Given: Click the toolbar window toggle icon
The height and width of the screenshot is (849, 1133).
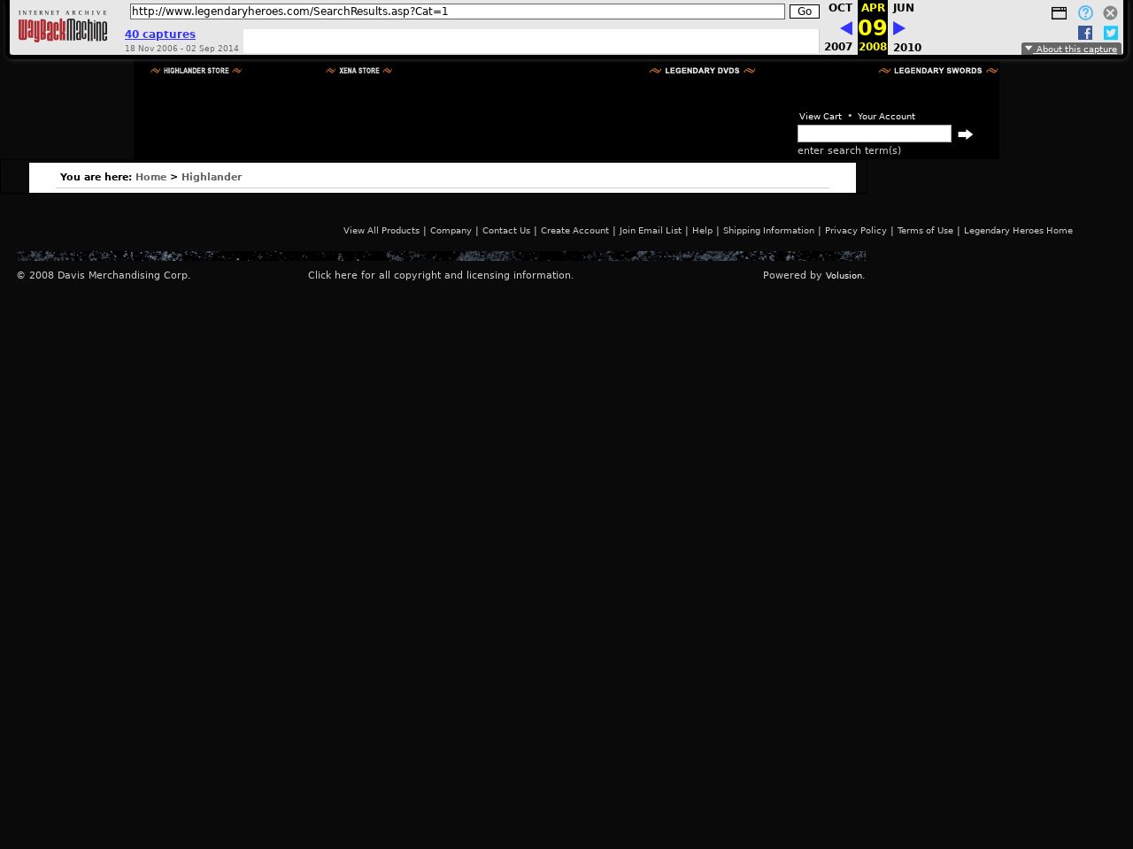Looking at the screenshot, I should pos(1059,13).
